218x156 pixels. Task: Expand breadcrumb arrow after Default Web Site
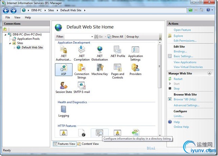85,10
